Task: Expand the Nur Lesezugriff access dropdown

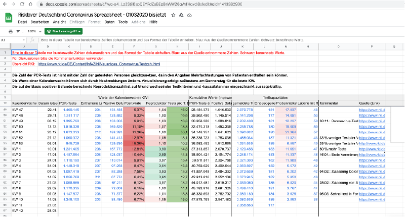Action: pos(64,31)
